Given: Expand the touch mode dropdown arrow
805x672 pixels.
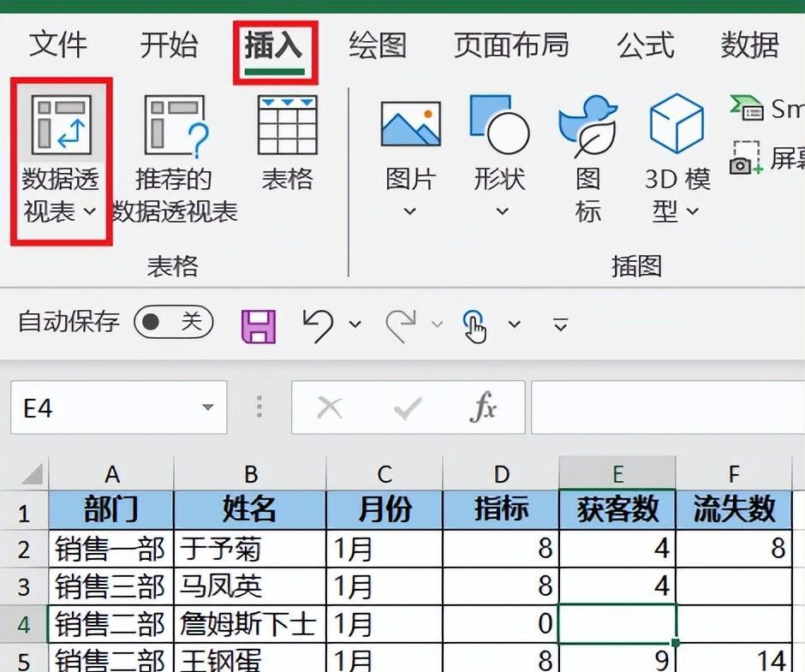Looking at the screenshot, I should click(x=515, y=324).
